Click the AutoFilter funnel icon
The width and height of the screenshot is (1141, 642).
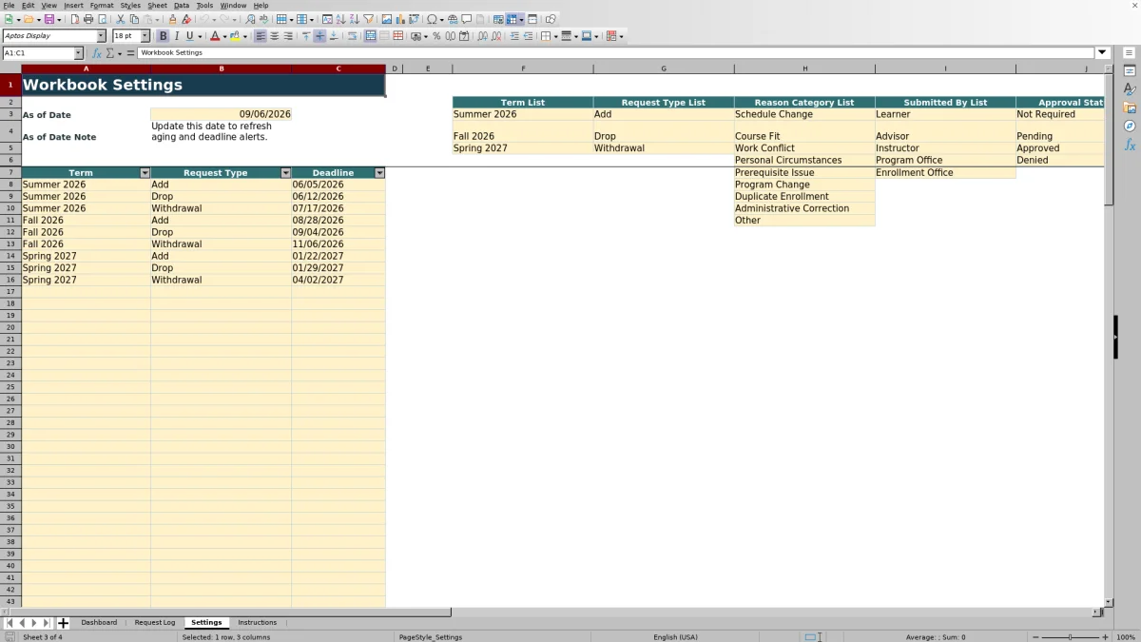pyautogui.click(x=368, y=19)
